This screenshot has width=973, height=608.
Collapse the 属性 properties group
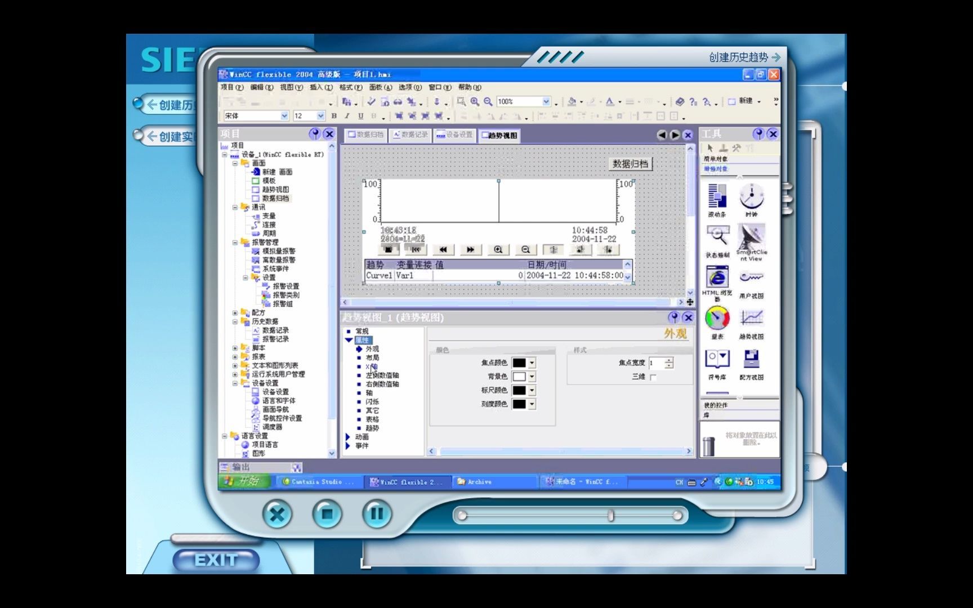pos(349,340)
